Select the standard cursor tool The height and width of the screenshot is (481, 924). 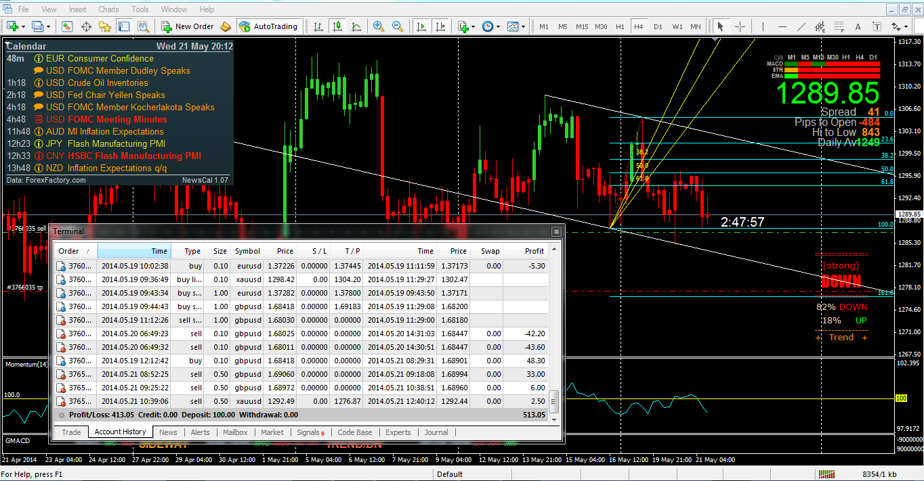[x=721, y=26]
